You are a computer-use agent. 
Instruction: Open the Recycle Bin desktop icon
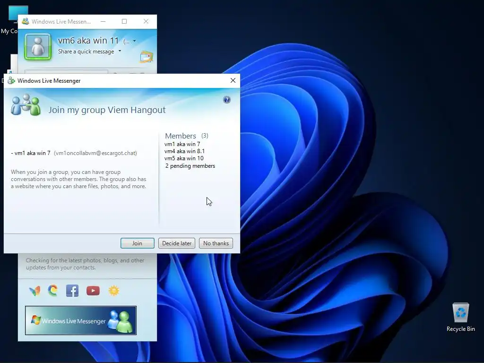(460, 317)
